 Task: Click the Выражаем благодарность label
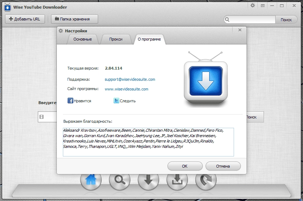(88, 121)
